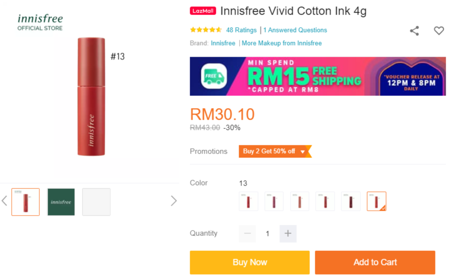Select the green innisfree logo thumbnail
The width and height of the screenshot is (450, 278).
tap(61, 202)
